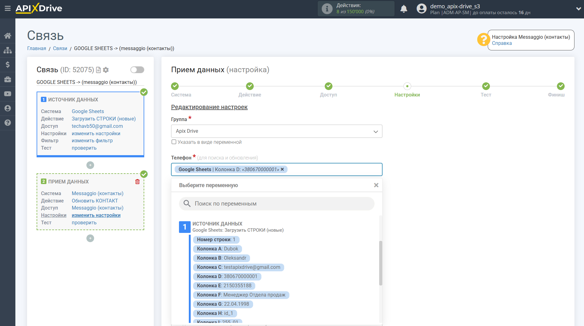The height and width of the screenshot is (326, 584).
Task: Select variable 'Колонка C' email
Action: pos(238,267)
